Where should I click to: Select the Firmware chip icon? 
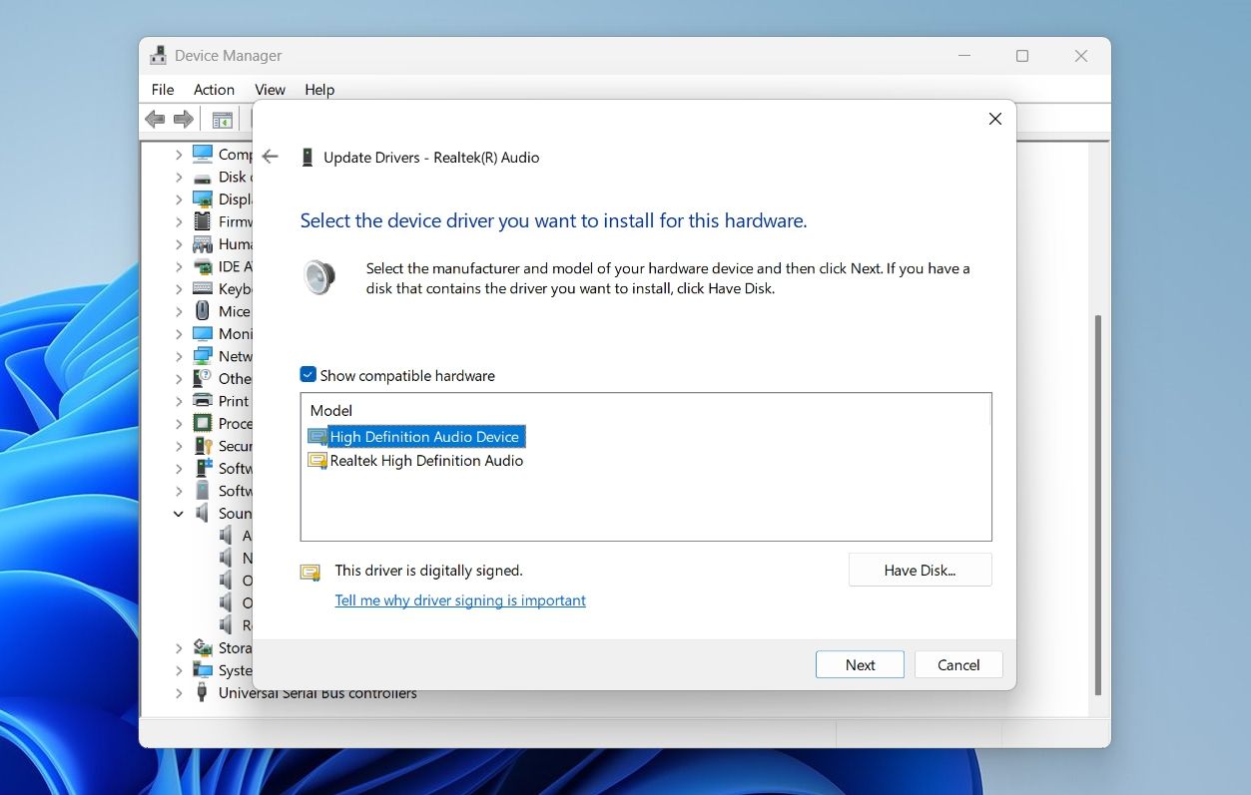pos(203,221)
